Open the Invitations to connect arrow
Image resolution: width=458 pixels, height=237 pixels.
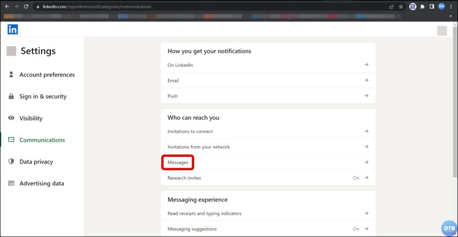(366, 131)
